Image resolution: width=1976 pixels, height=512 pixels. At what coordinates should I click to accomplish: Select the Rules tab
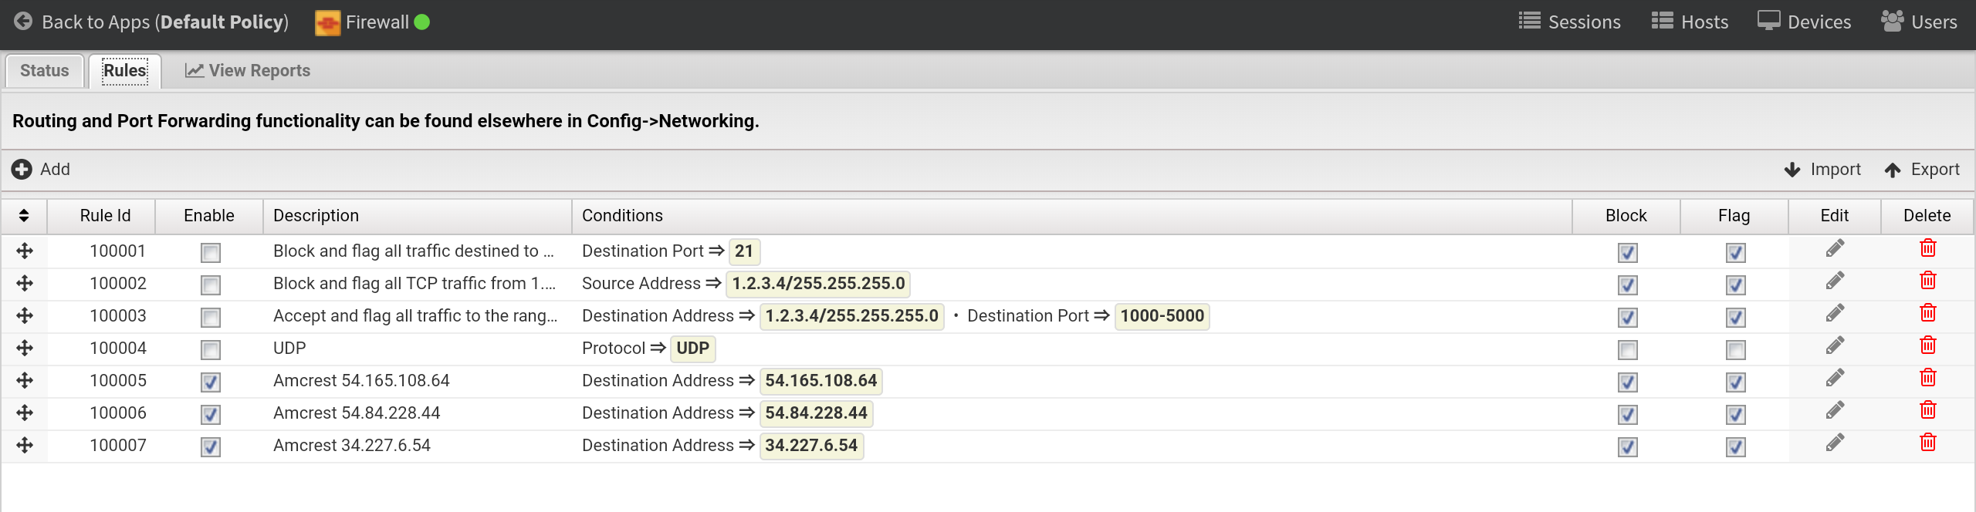point(125,71)
